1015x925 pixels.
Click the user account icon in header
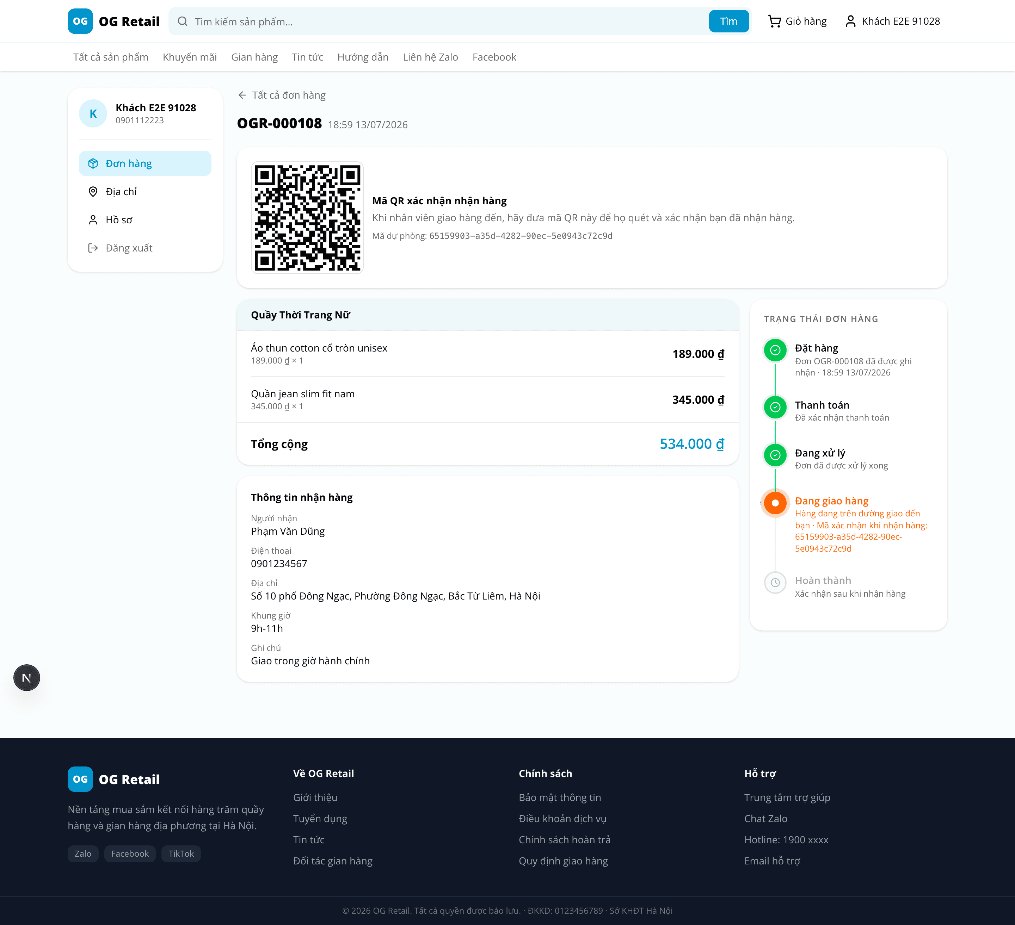[850, 21]
